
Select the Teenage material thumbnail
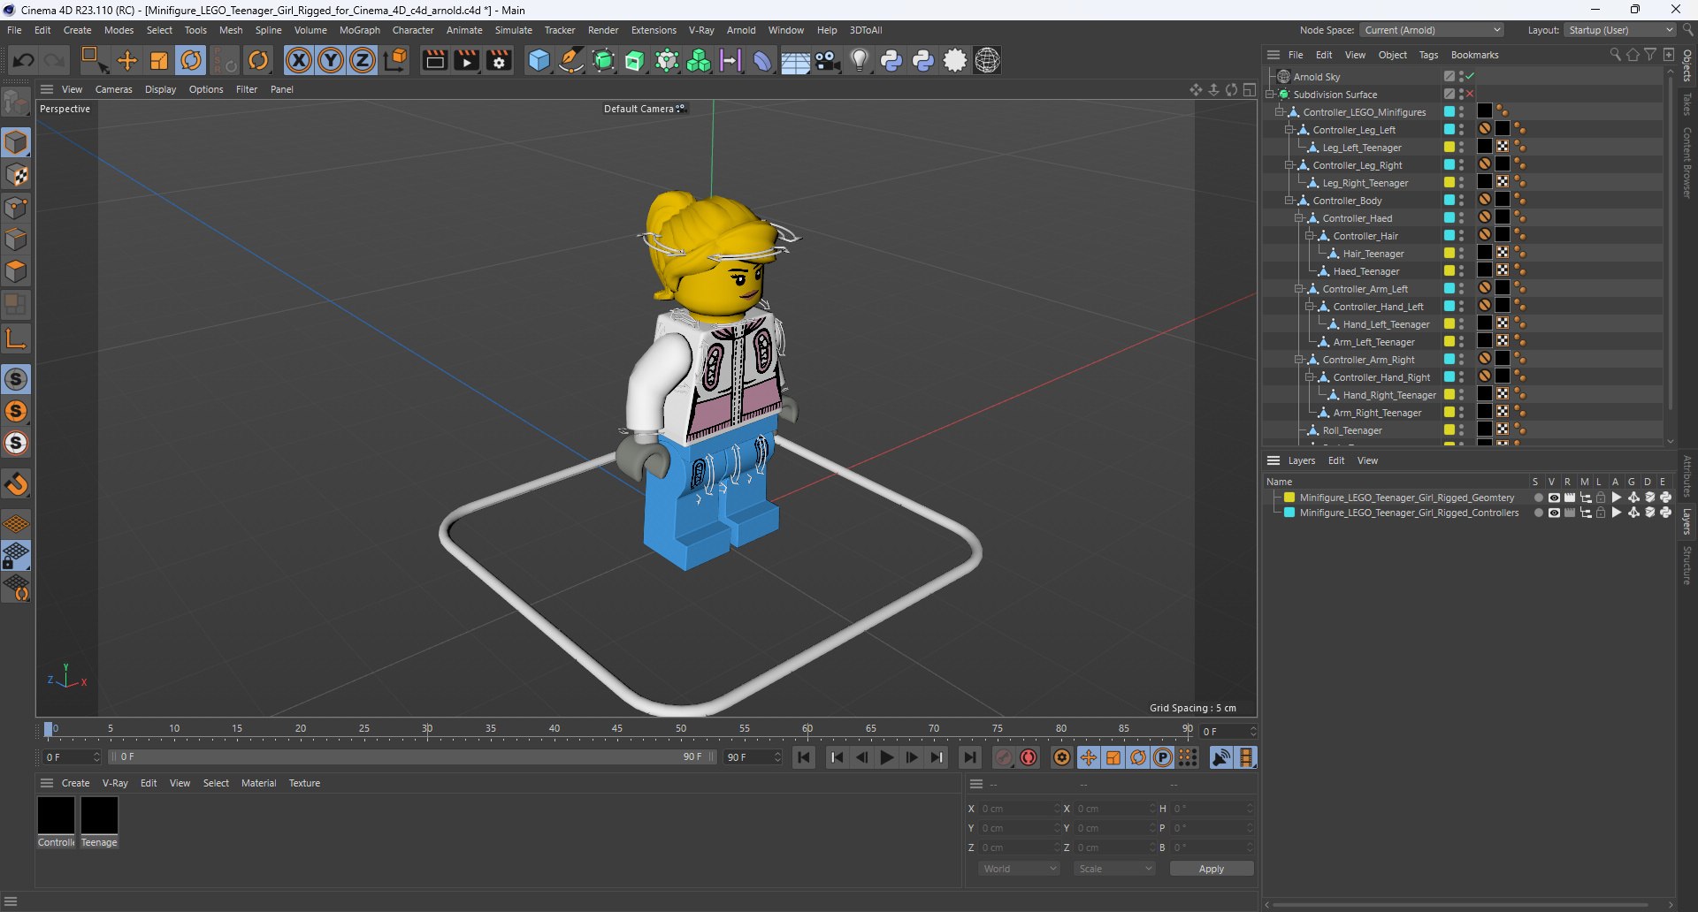click(x=99, y=815)
